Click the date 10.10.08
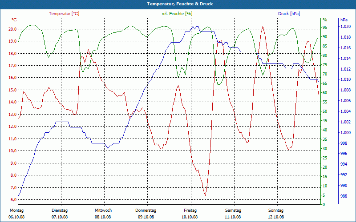The image size is (356, 222). [190, 217]
